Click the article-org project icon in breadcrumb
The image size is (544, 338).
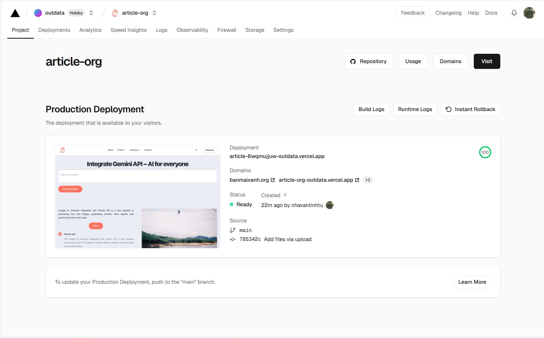[x=115, y=13]
